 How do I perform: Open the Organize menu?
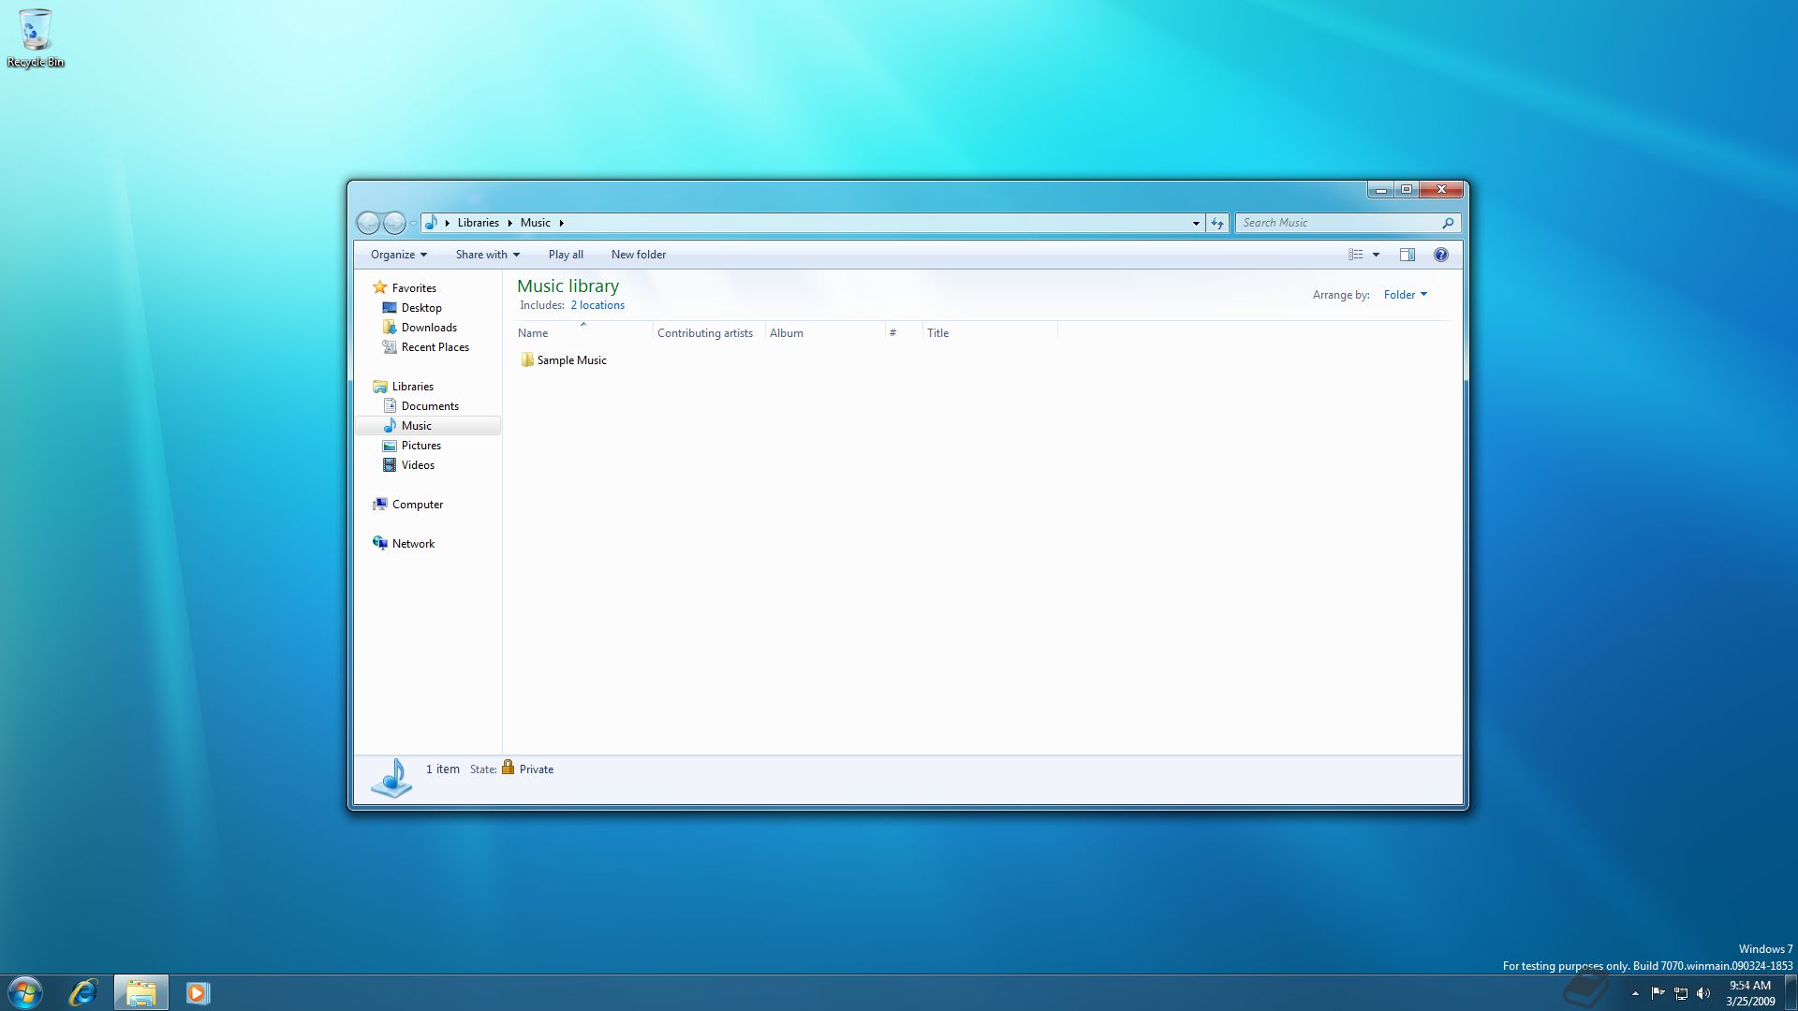(398, 255)
